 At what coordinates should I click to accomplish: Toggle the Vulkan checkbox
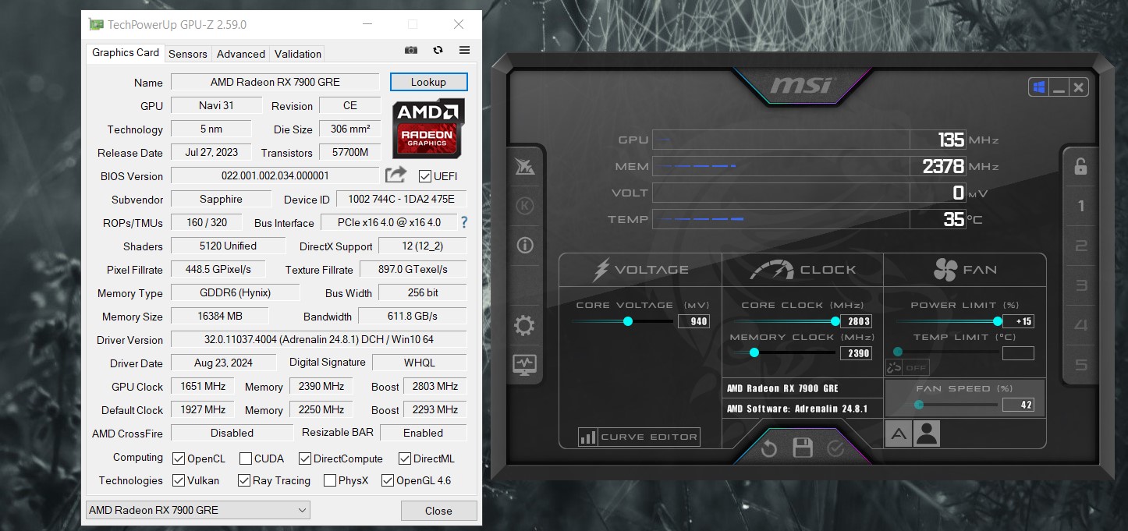pos(179,480)
